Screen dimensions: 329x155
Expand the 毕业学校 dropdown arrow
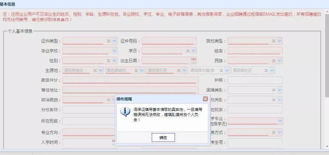[114, 51]
